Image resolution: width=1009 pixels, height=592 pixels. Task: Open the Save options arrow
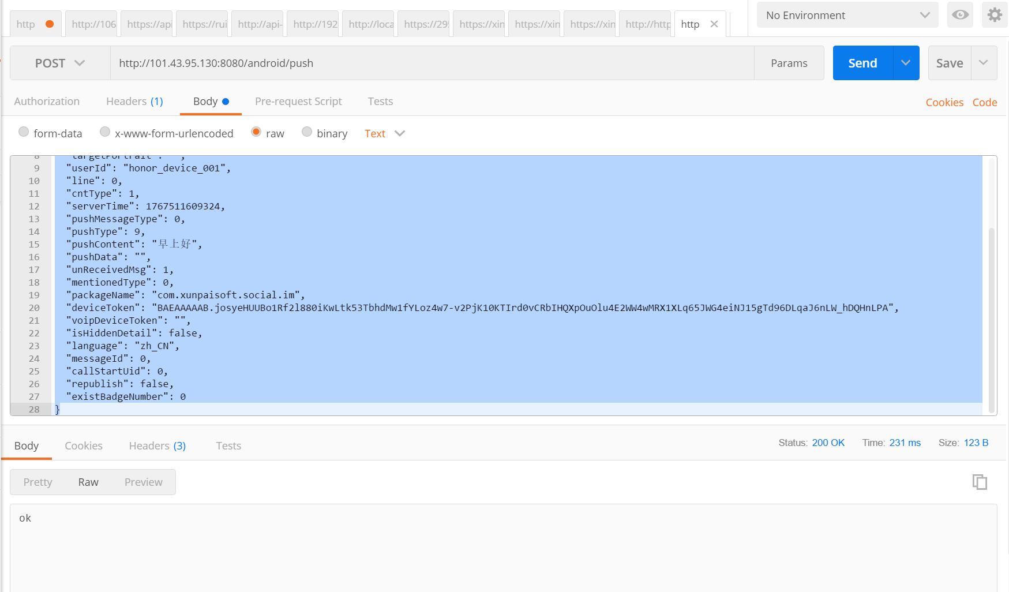(x=984, y=63)
